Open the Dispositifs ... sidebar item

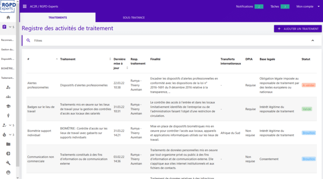pos(8,59)
